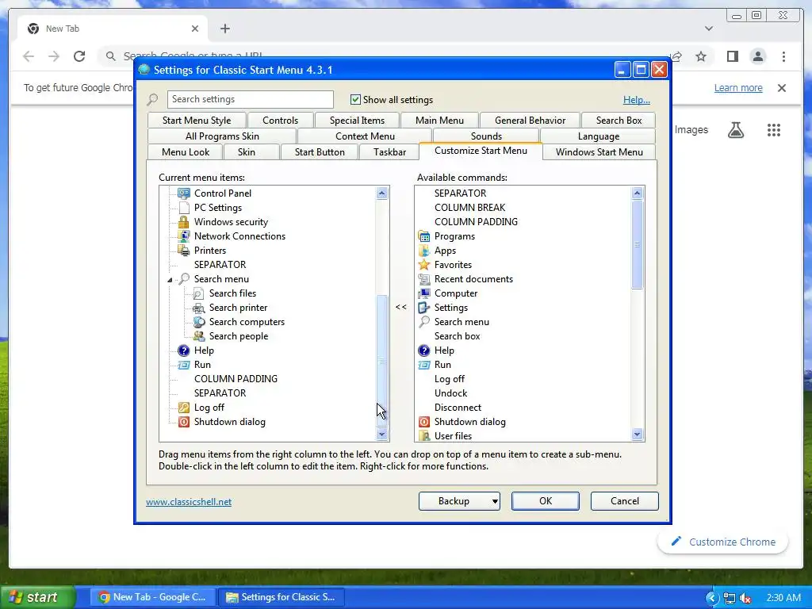
Task: Confirm settings with the OK button
Action: [546, 501]
